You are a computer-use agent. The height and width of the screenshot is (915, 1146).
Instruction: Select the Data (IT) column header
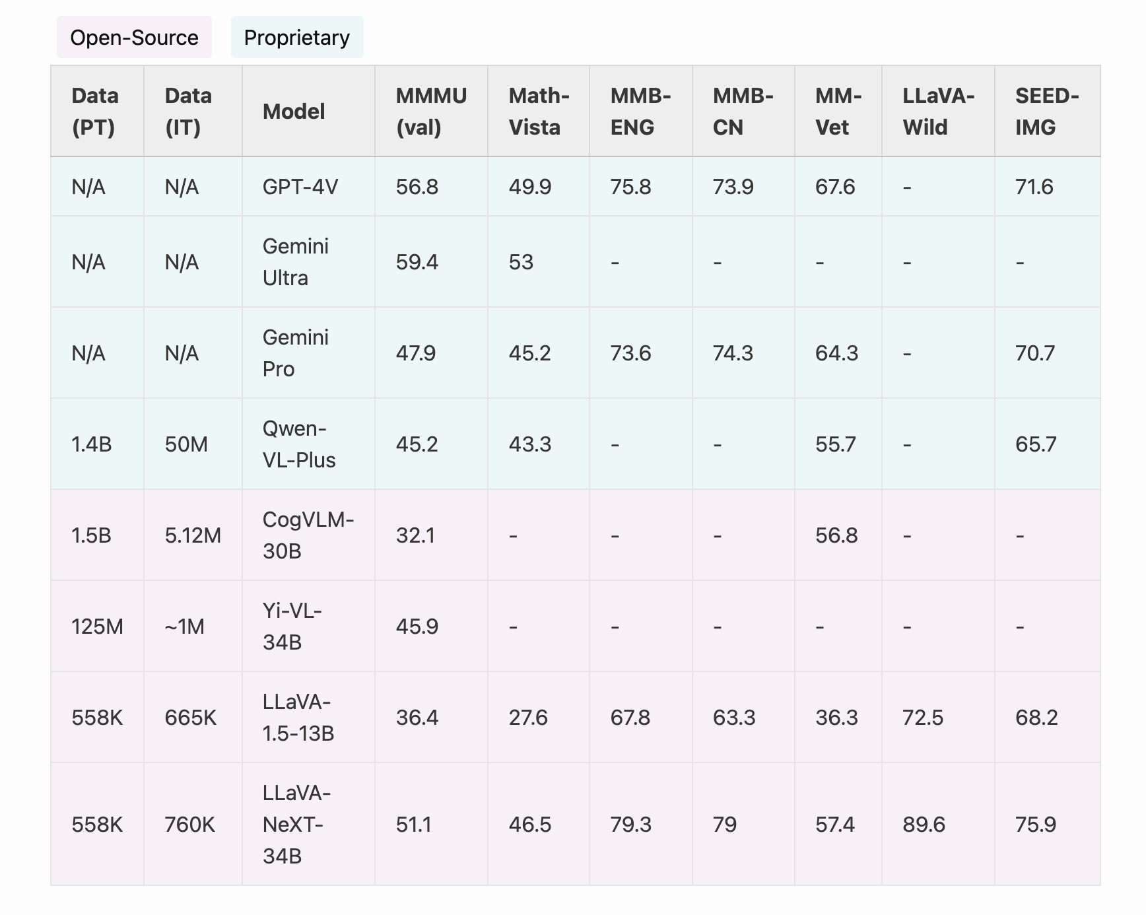tap(188, 112)
